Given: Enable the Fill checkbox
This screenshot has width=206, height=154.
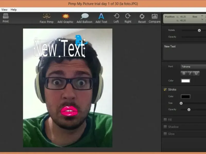Looking at the screenshot, I should click(165, 120).
